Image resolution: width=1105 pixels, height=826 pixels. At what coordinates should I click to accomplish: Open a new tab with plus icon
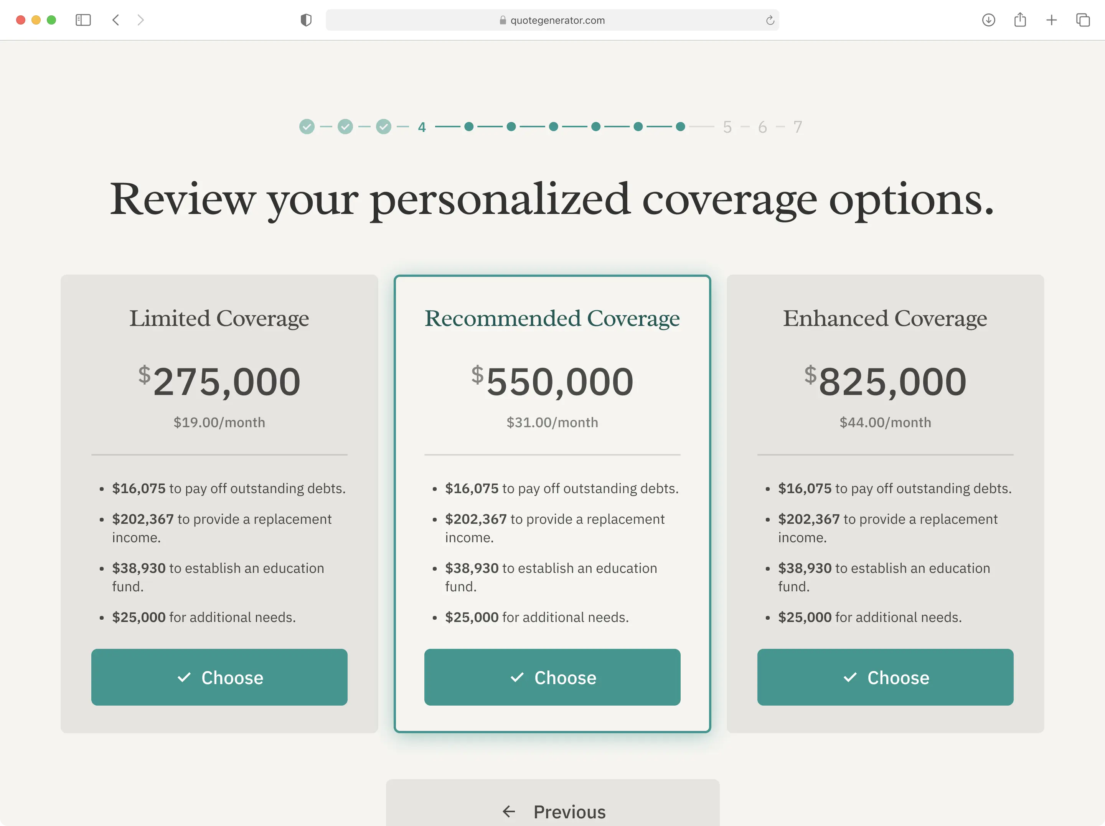tap(1051, 20)
